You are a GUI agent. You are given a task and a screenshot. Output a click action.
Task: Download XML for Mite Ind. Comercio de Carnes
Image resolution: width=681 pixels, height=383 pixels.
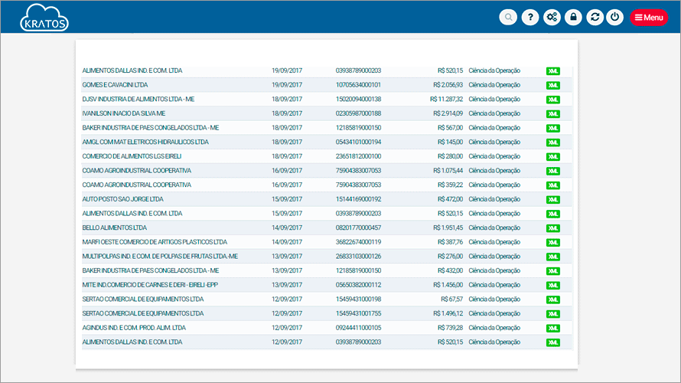[553, 286]
